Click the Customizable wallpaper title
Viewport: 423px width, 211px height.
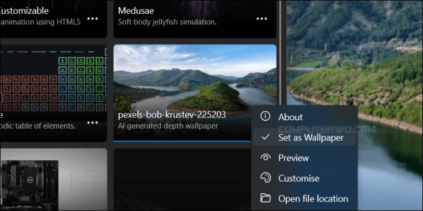24,11
